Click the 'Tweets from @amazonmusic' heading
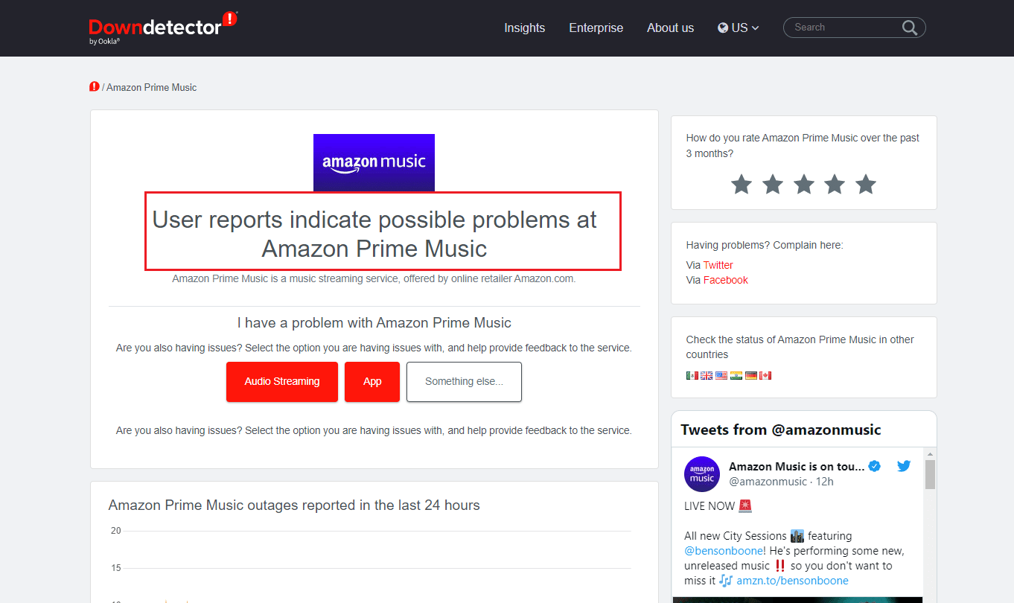The image size is (1014, 603). pos(781,430)
